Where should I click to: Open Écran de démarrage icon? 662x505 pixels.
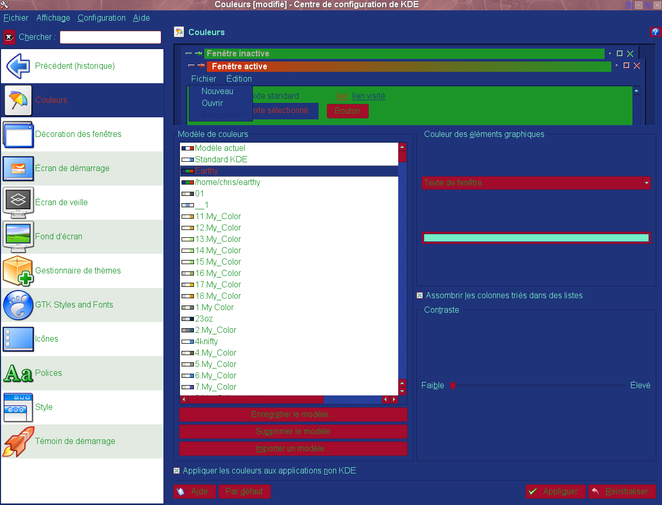(18, 169)
